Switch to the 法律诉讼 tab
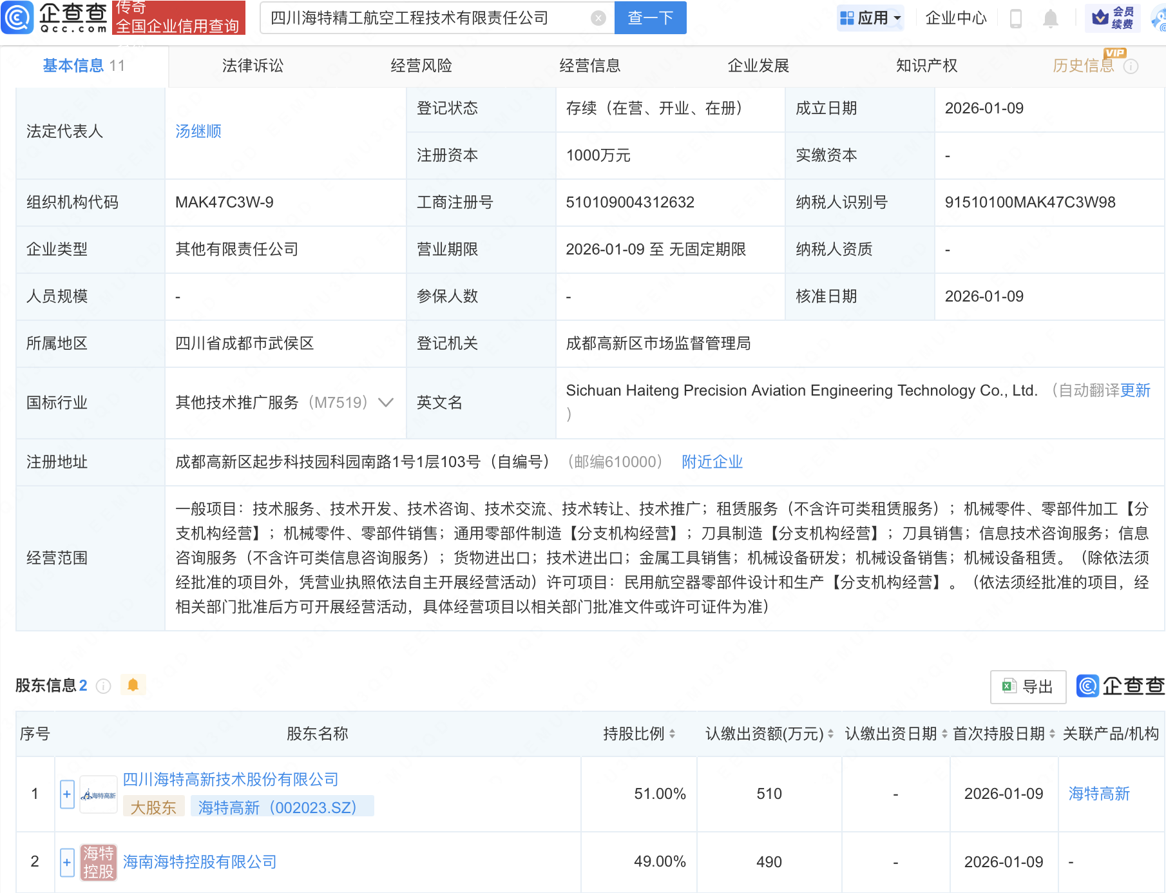 [x=253, y=66]
